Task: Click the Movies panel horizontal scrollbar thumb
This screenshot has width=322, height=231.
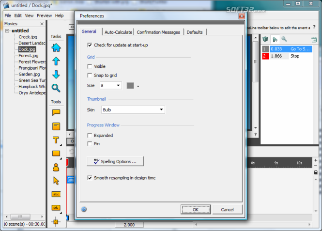Action: click(20, 216)
